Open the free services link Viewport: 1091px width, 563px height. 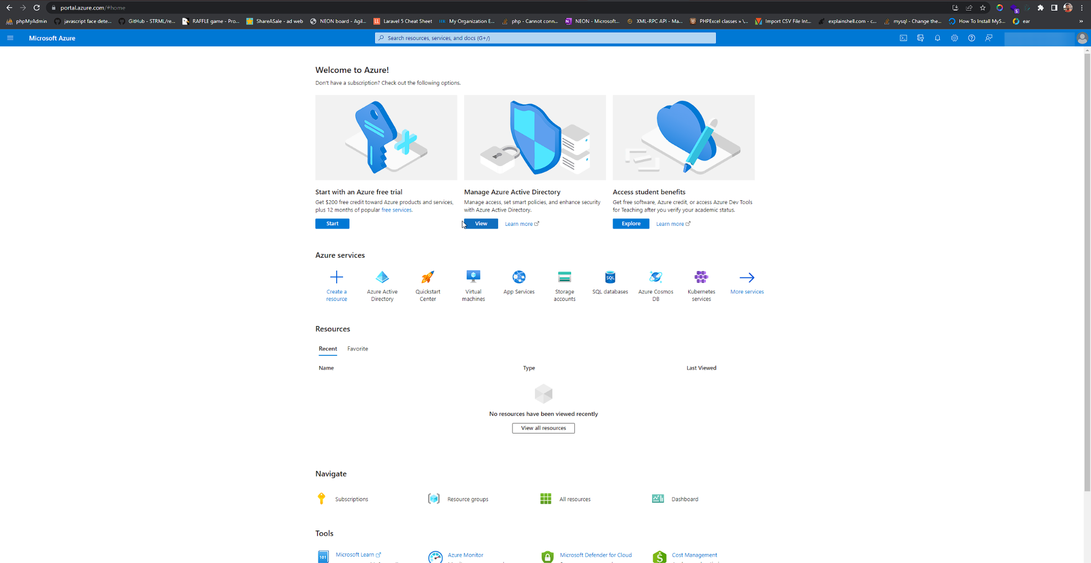pyautogui.click(x=396, y=210)
